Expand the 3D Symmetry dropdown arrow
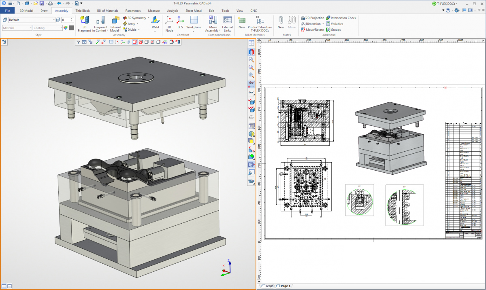The height and width of the screenshot is (290, 486). [x=149, y=18]
